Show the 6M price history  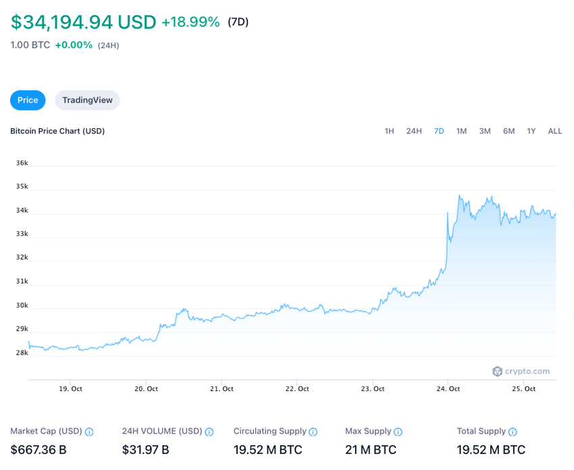[x=508, y=131]
